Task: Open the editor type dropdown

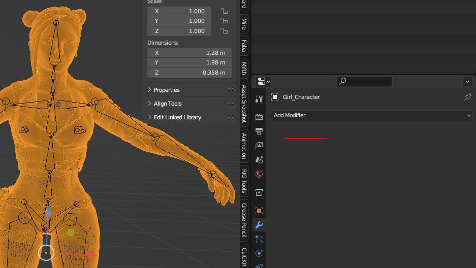Action: (264, 81)
